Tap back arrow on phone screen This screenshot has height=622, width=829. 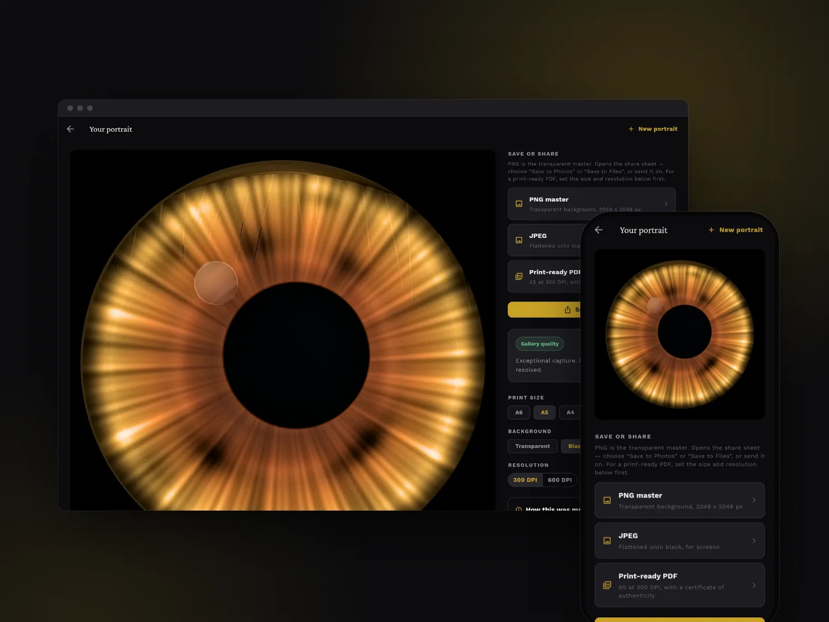click(599, 230)
